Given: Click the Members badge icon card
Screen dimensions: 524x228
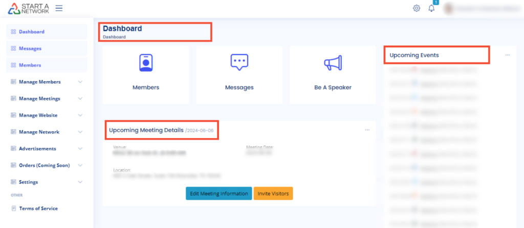Looking at the screenshot, I should [146, 63].
